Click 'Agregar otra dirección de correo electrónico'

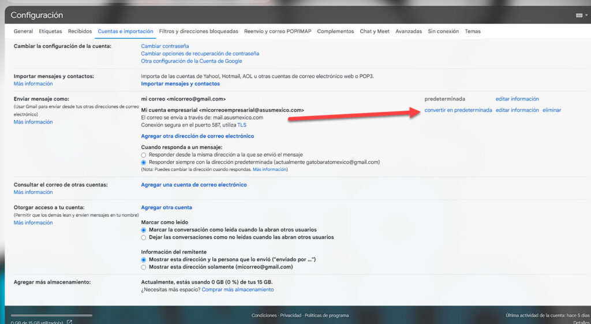click(x=197, y=136)
